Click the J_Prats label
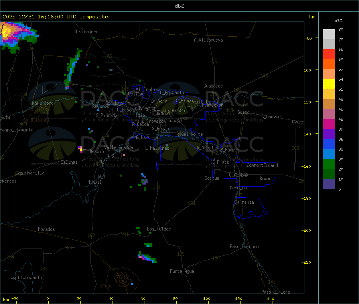This screenshot has height=304, width=359. [x=221, y=162]
